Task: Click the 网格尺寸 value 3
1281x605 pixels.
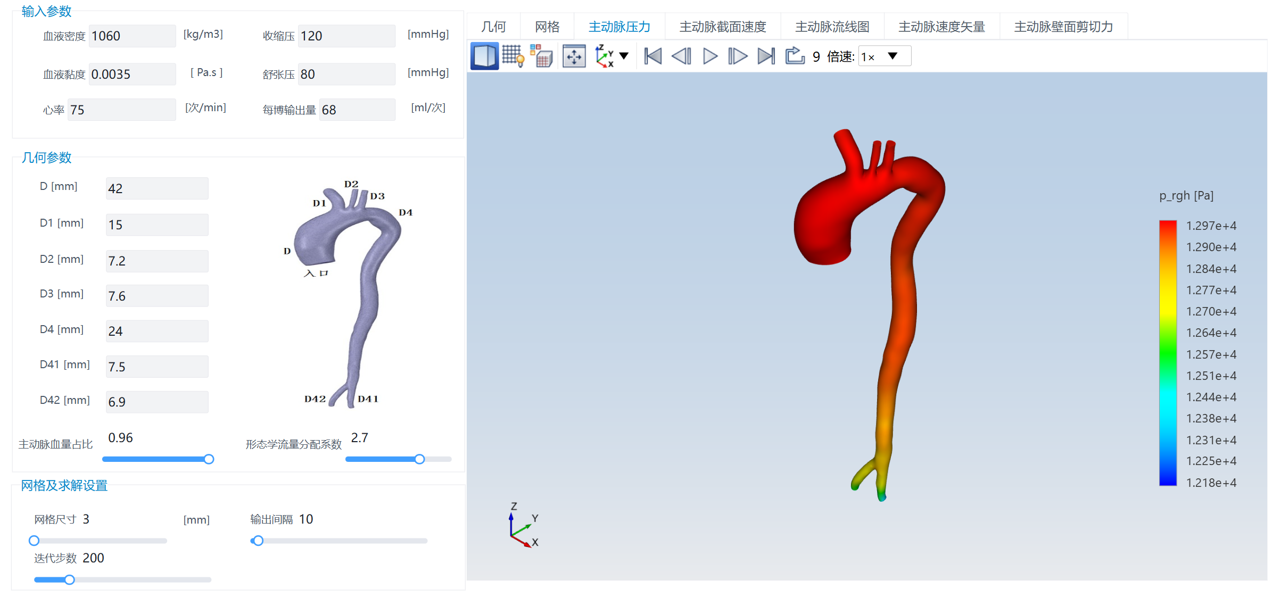Action: pos(86,519)
